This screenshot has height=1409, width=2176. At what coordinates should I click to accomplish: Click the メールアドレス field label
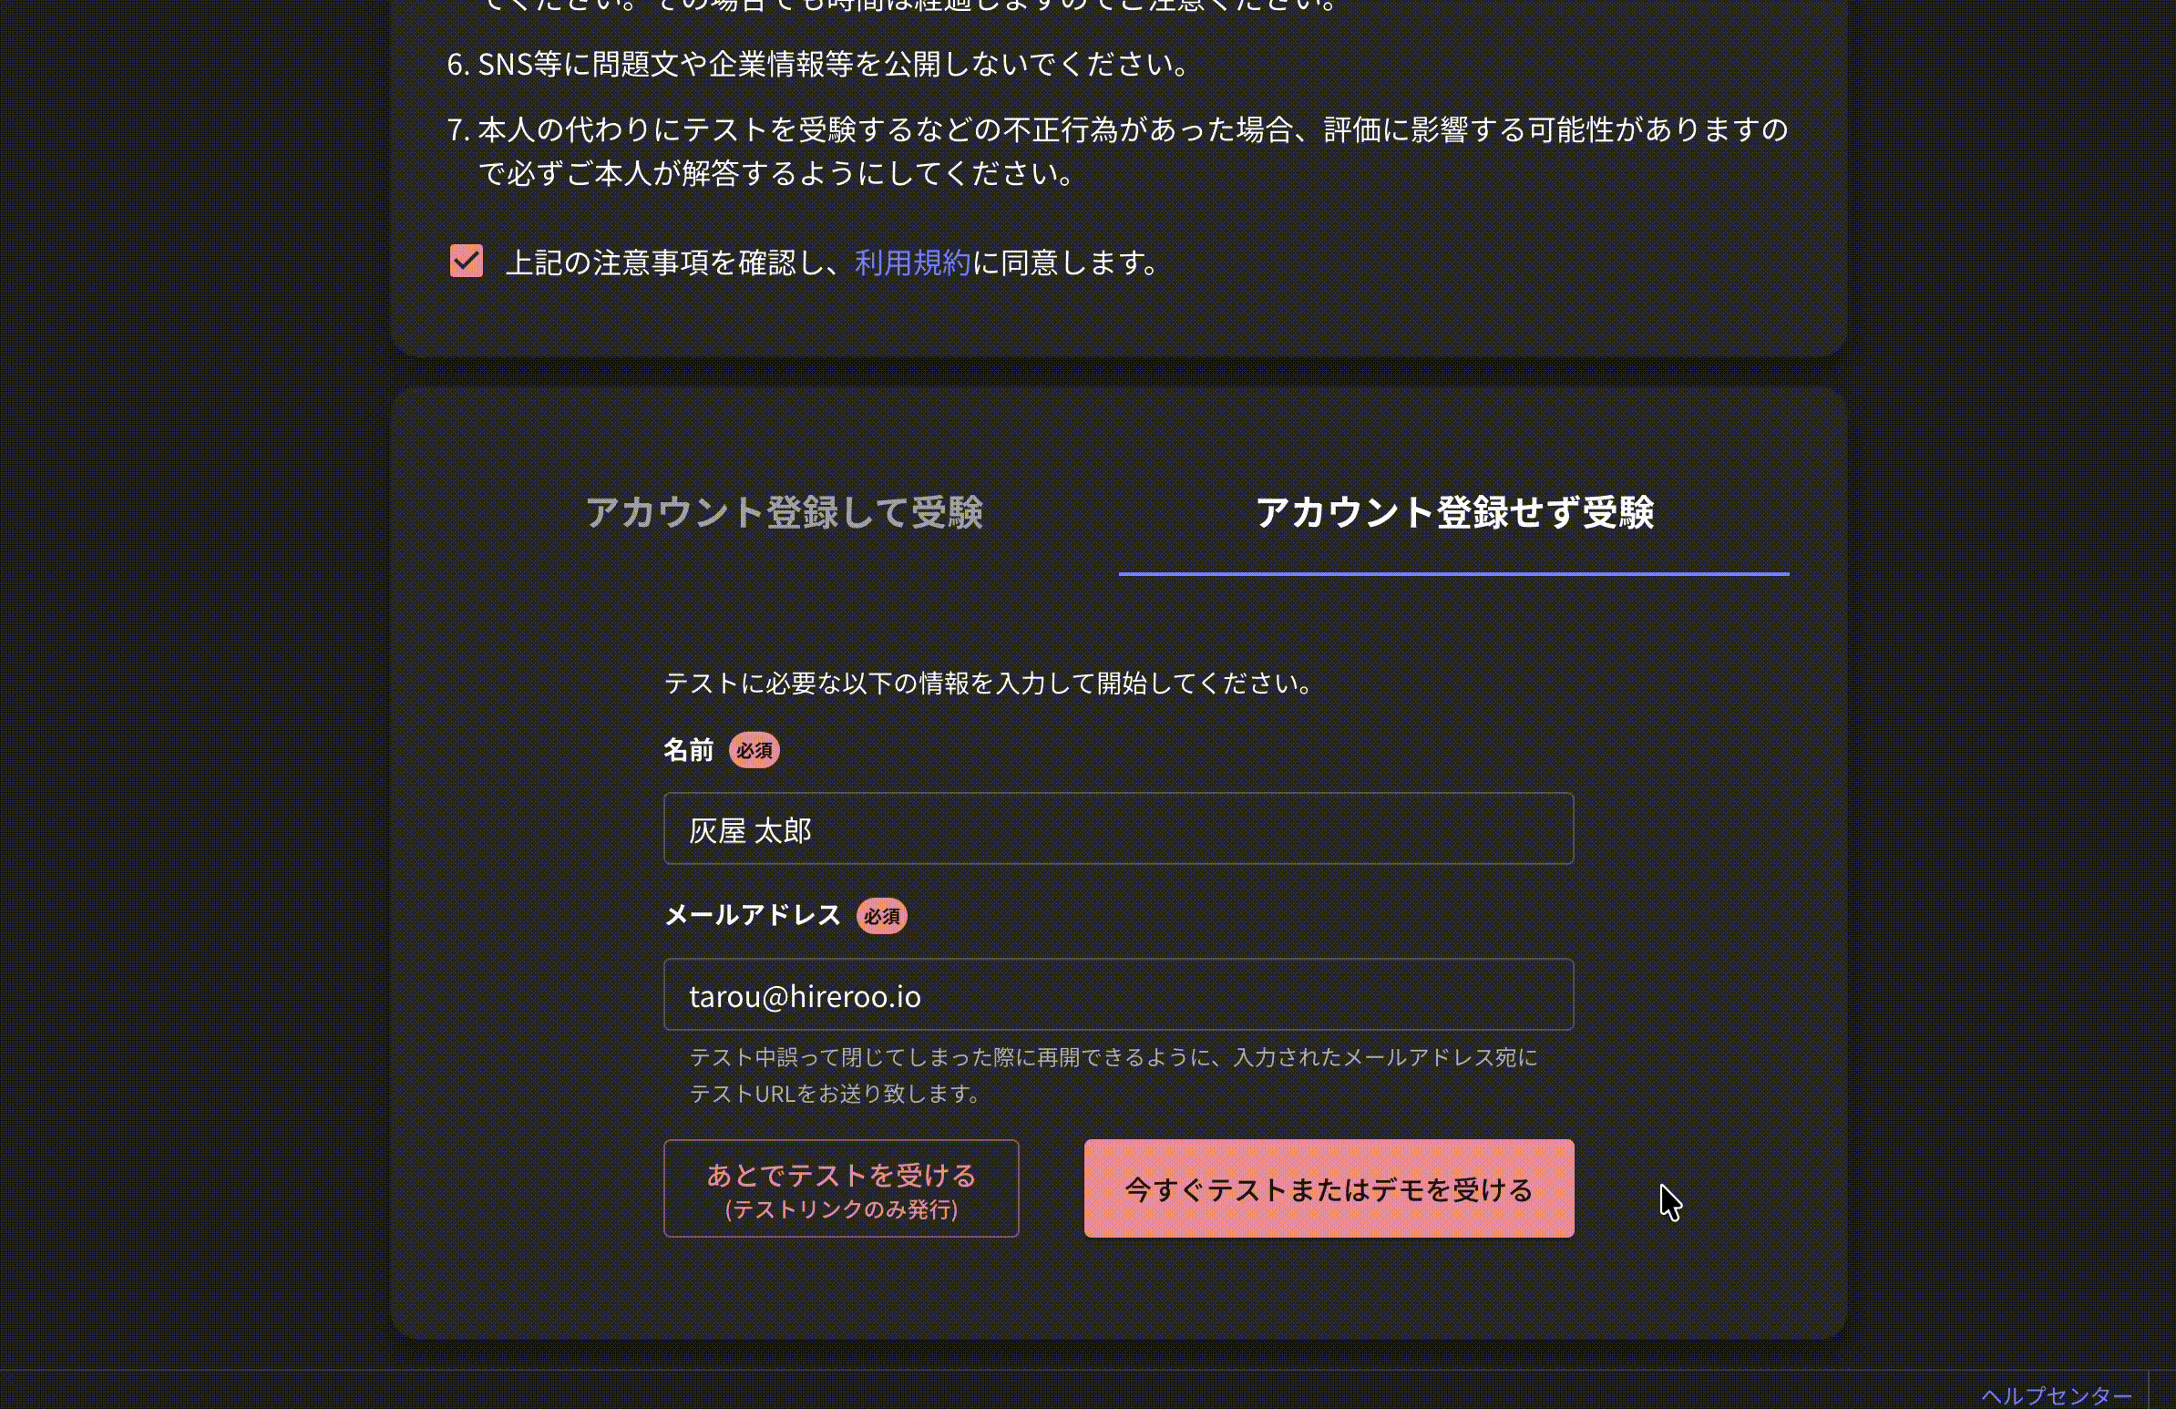pyautogui.click(x=752, y=915)
